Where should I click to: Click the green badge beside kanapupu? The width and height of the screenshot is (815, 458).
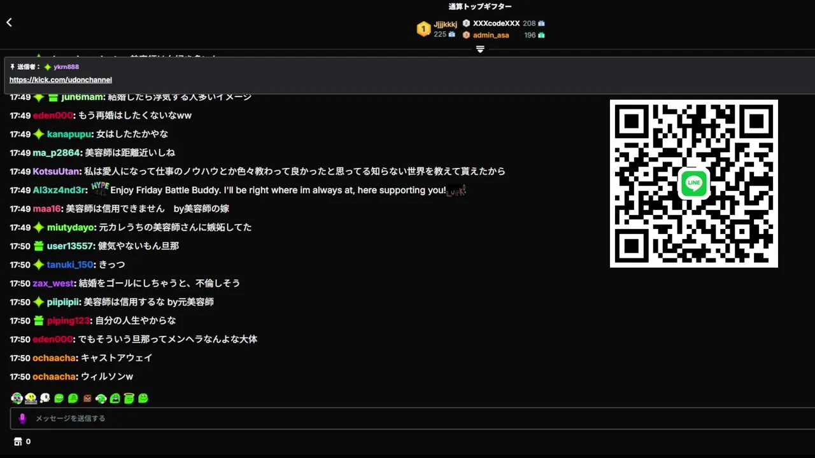tap(39, 134)
